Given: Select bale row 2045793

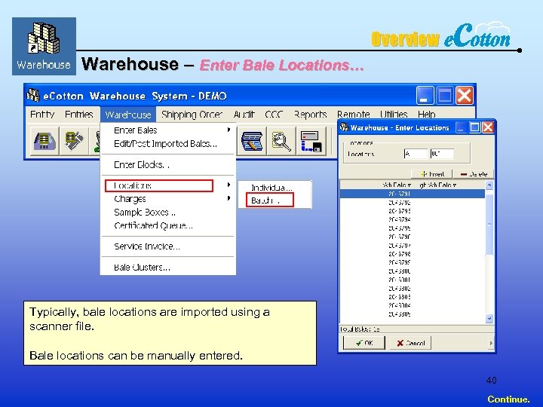Looking at the screenshot, I should 413,211.
